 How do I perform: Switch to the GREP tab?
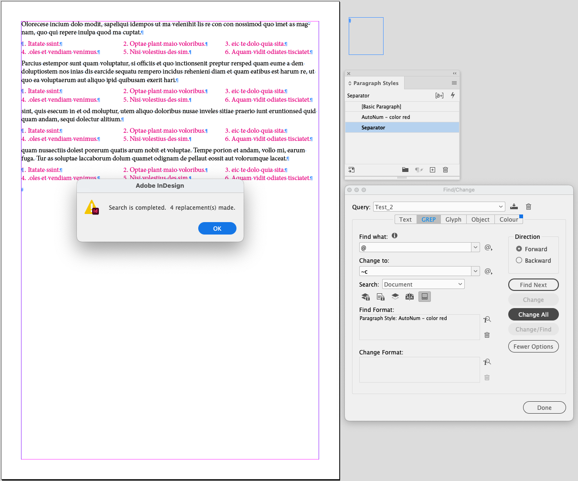428,219
